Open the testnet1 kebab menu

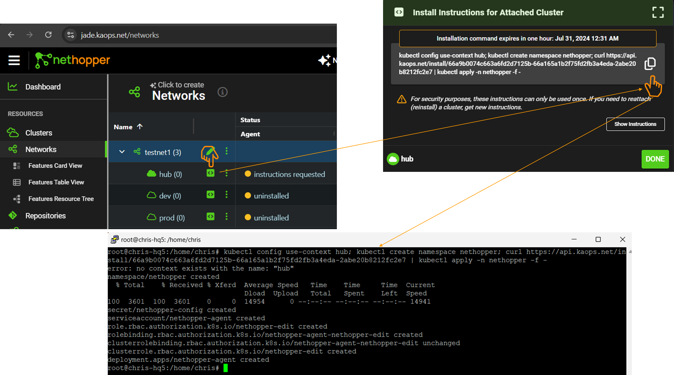[x=226, y=151]
